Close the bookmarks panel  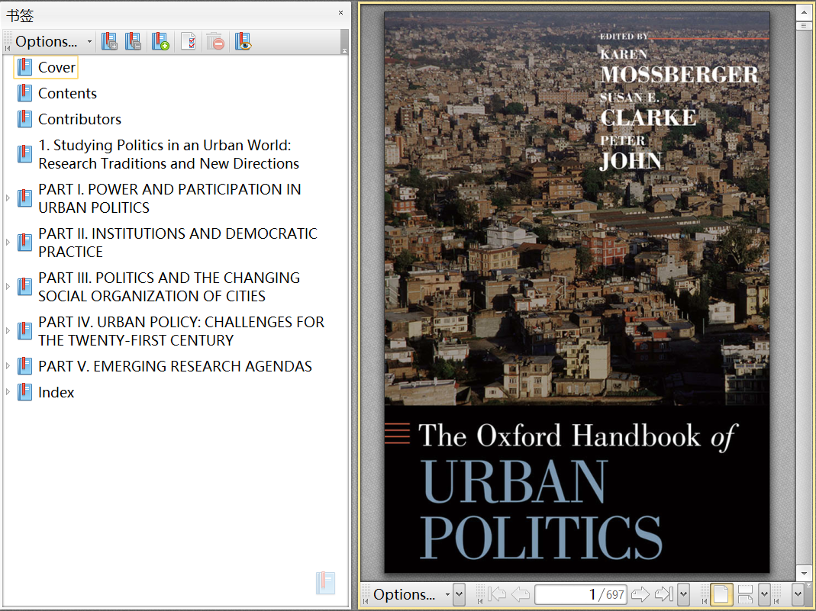pos(340,13)
